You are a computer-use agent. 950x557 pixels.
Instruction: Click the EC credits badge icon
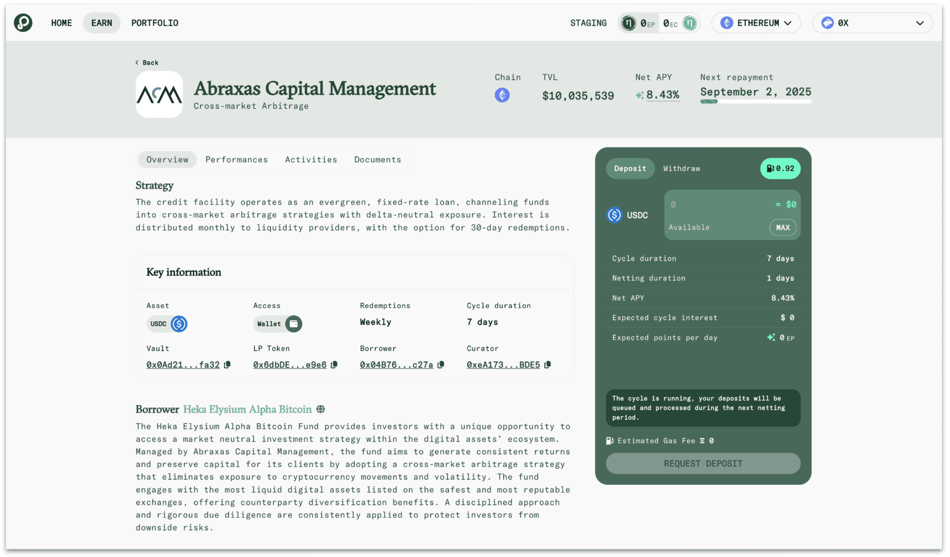[689, 23]
